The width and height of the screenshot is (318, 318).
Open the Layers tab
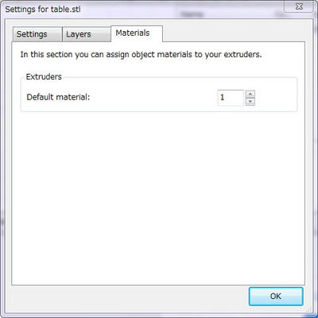pyautogui.click(x=87, y=34)
